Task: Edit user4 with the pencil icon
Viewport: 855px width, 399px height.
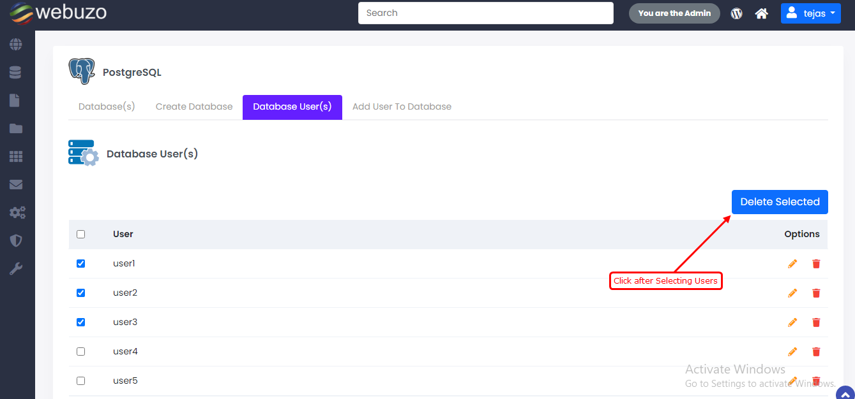Action: (792, 351)
